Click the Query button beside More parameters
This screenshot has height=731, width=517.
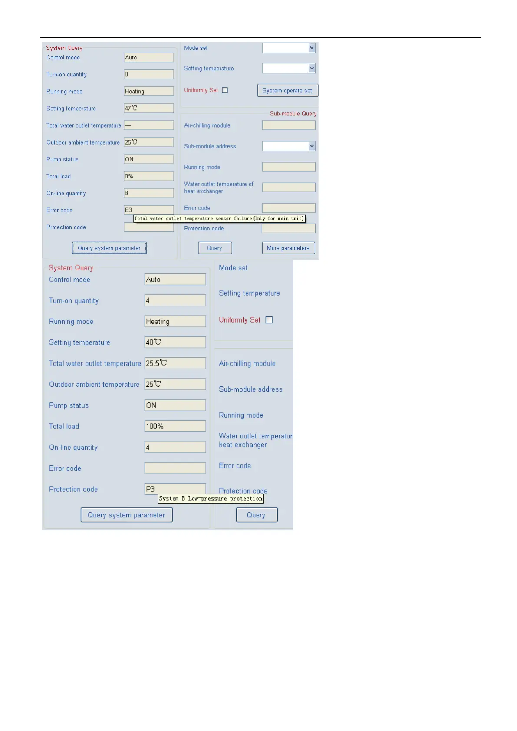[x=215, y=248]
